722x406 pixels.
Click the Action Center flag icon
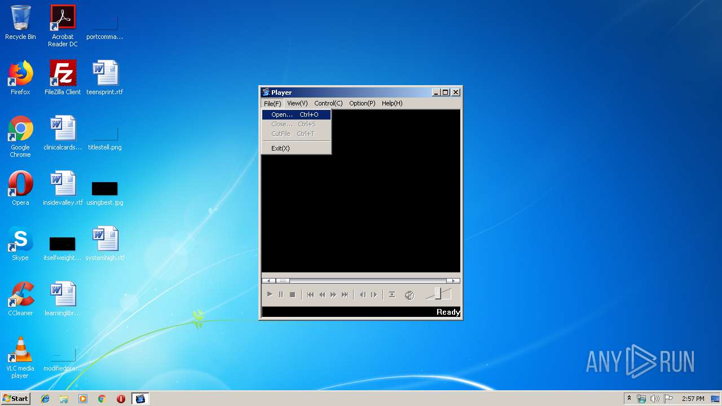click(668, 399)
